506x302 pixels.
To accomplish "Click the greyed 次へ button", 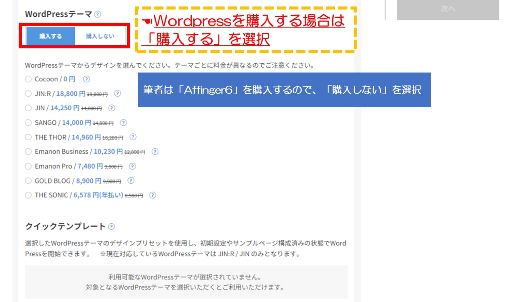I will pos(448,10).
